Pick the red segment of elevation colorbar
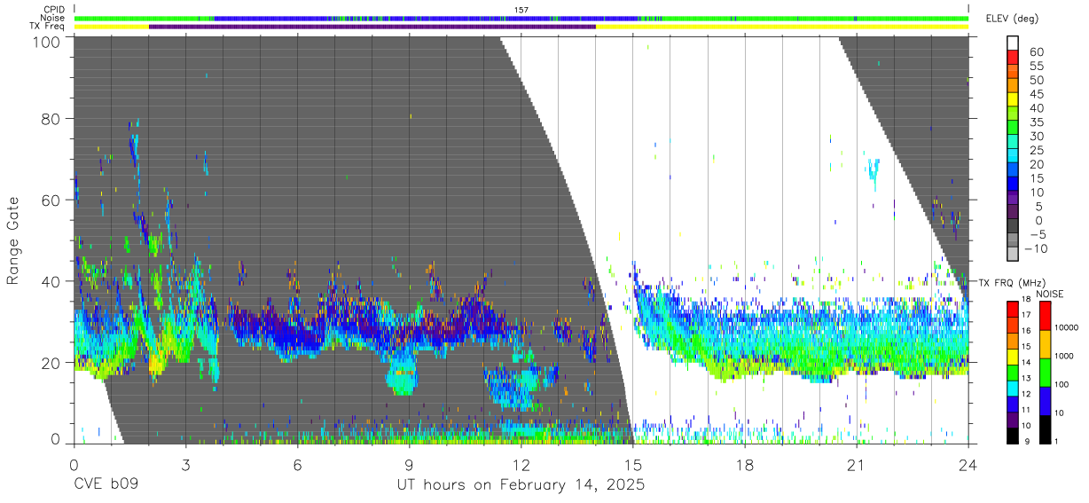The width and height of the screenshot is (1089, 503). pyautogui.click(x=1013, y=57)
